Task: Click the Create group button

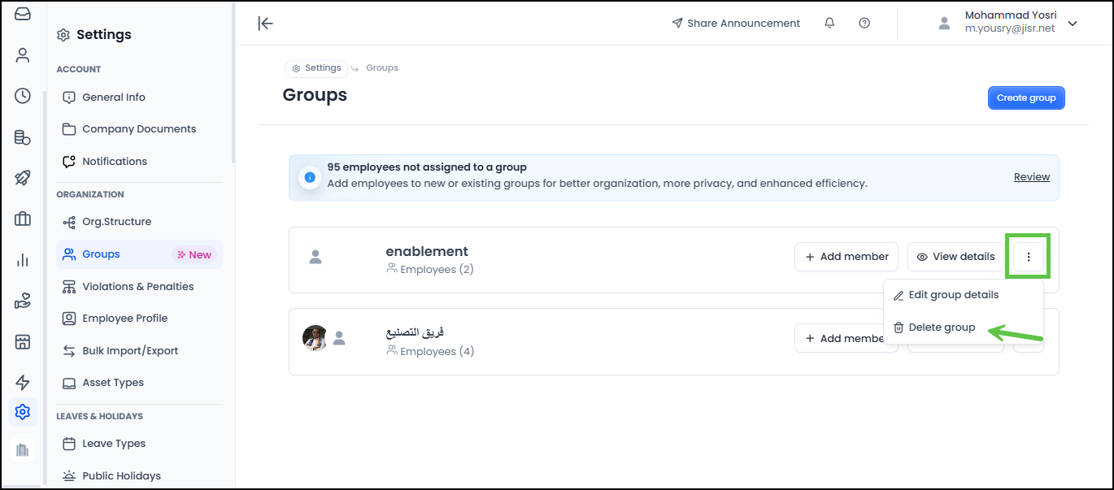Action: pos(1026,98)
